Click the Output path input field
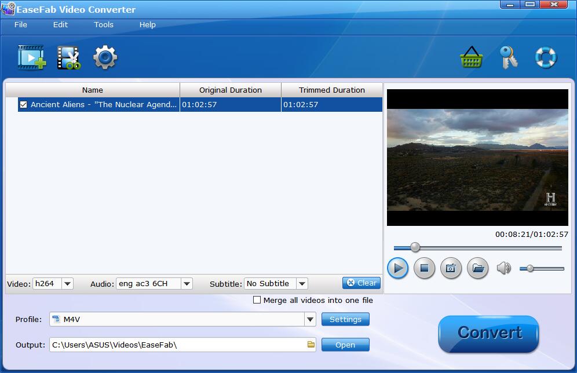 point(182,345)
